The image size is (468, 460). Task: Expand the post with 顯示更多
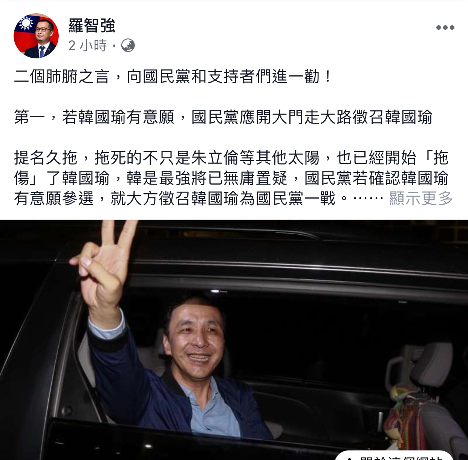pyautogui.click(x=421, y=198)
